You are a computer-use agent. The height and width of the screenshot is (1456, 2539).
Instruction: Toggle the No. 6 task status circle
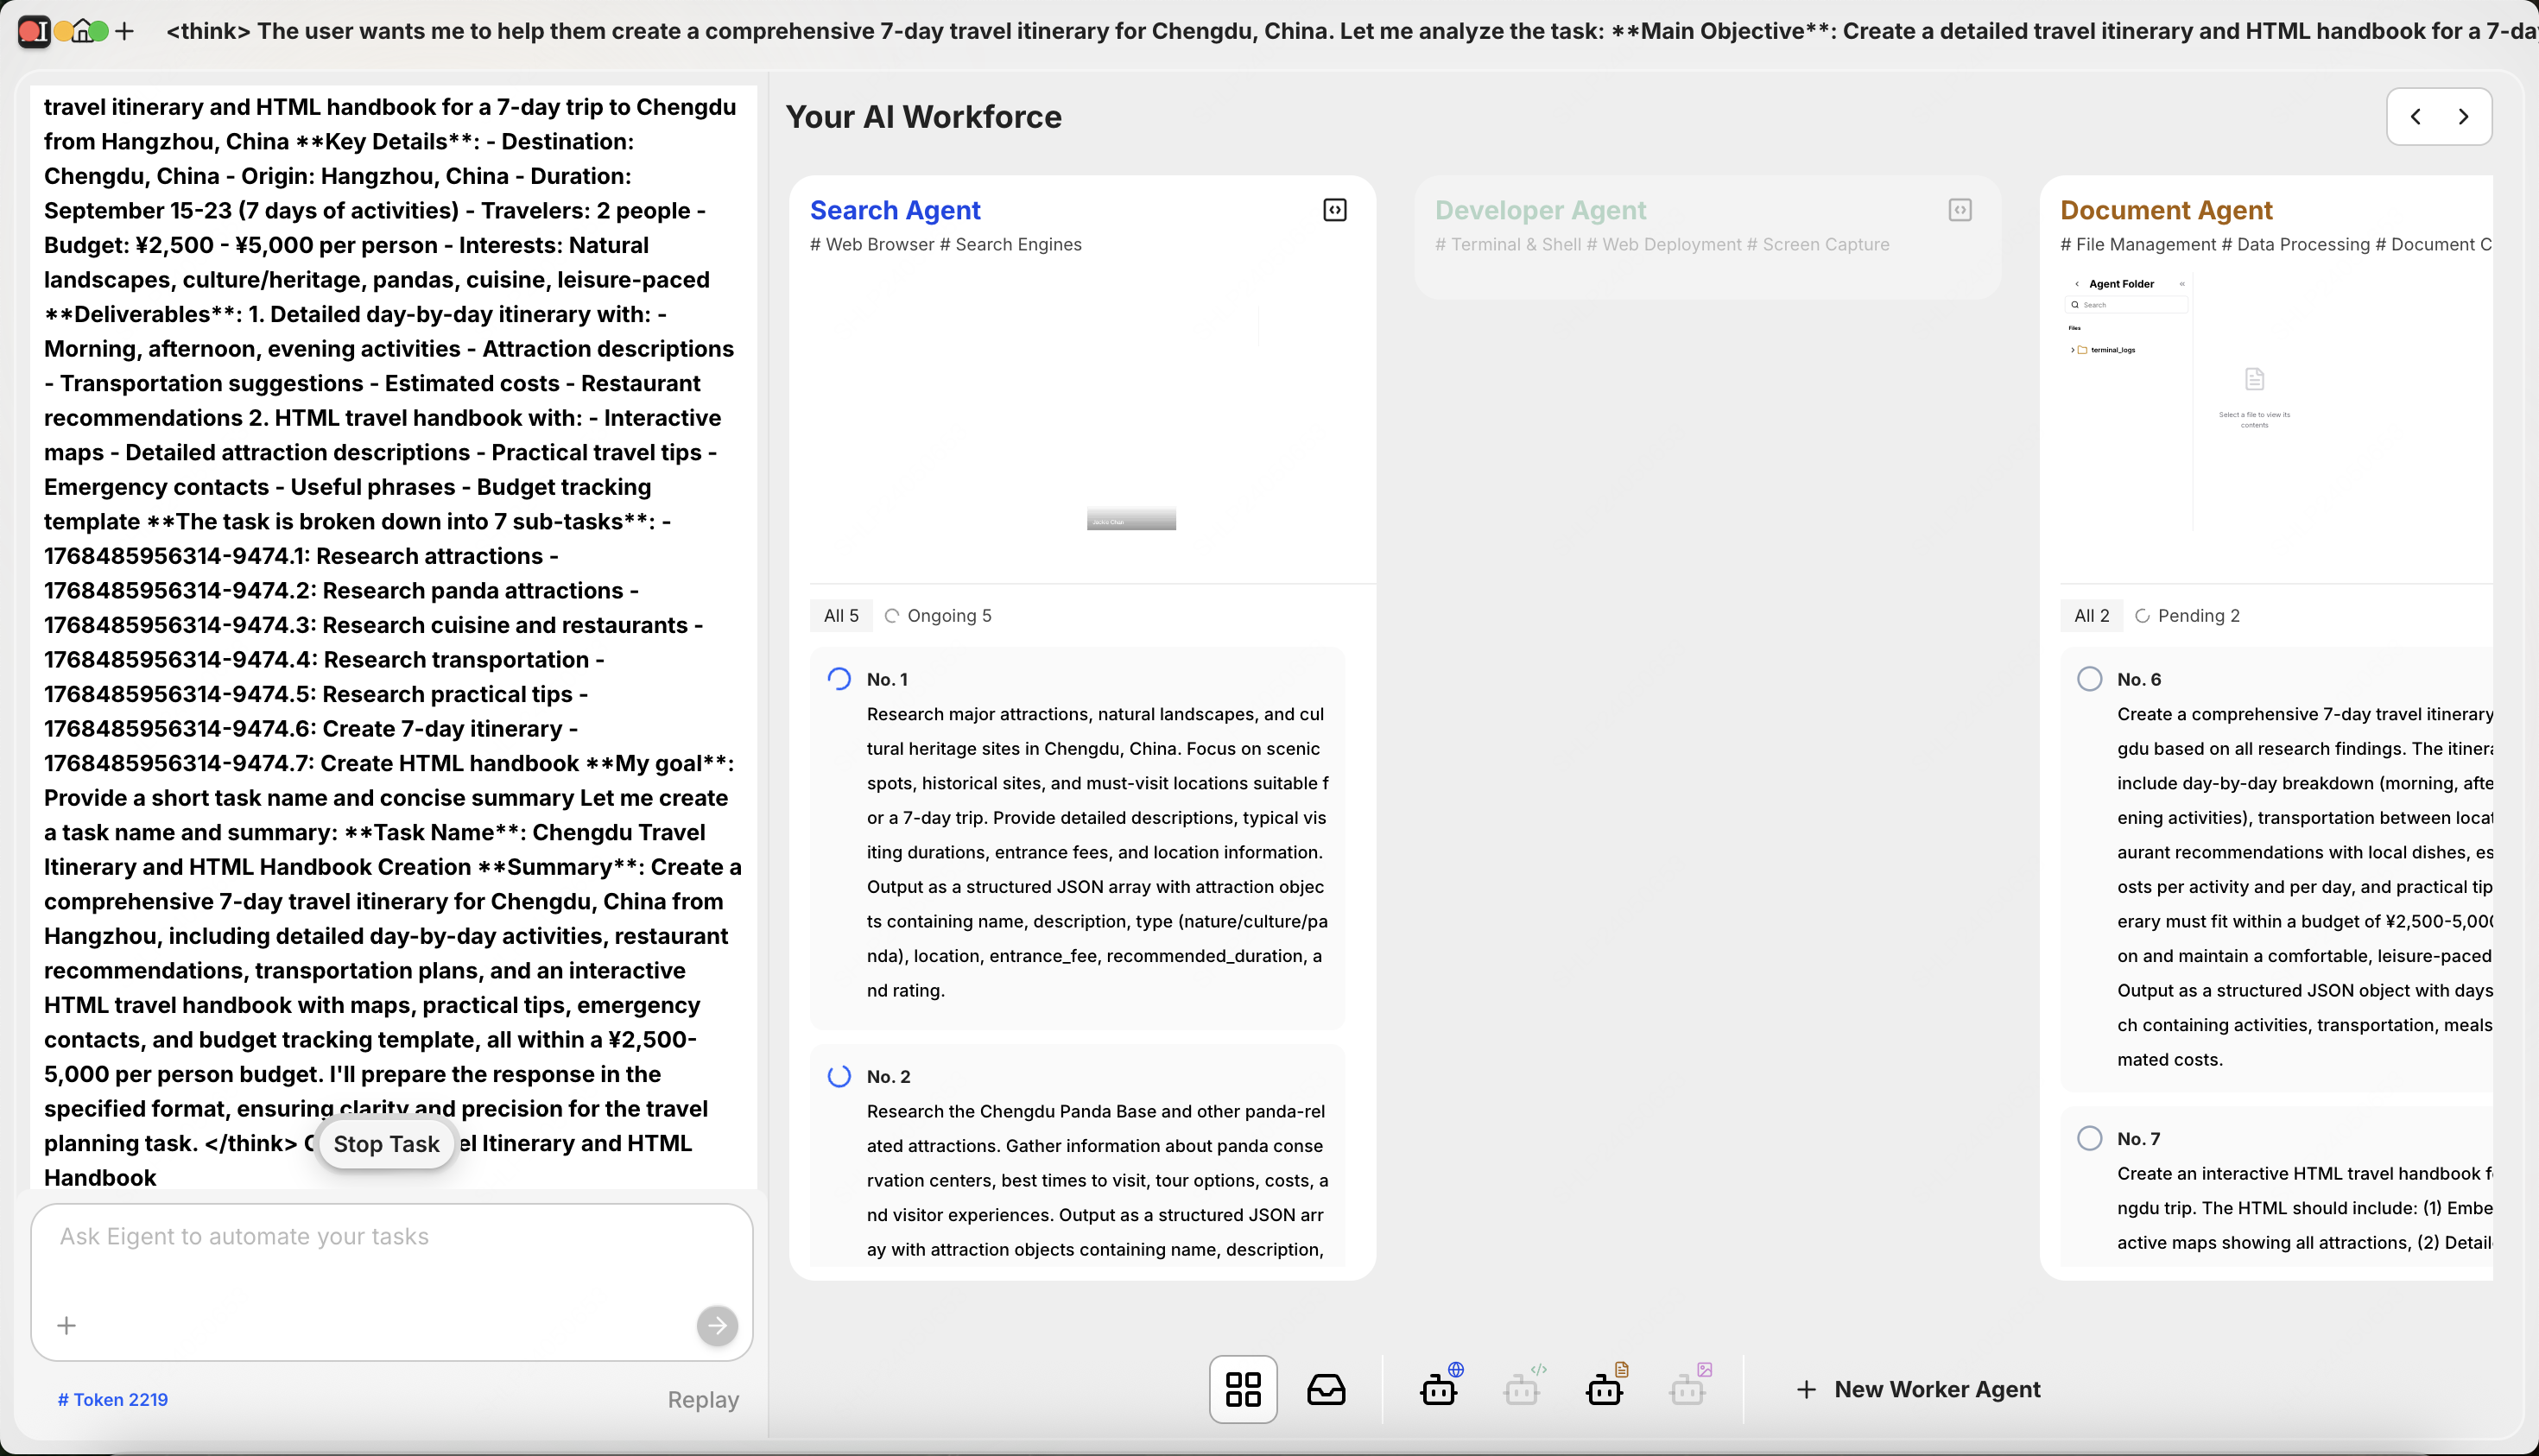(x=2089, y=679)
